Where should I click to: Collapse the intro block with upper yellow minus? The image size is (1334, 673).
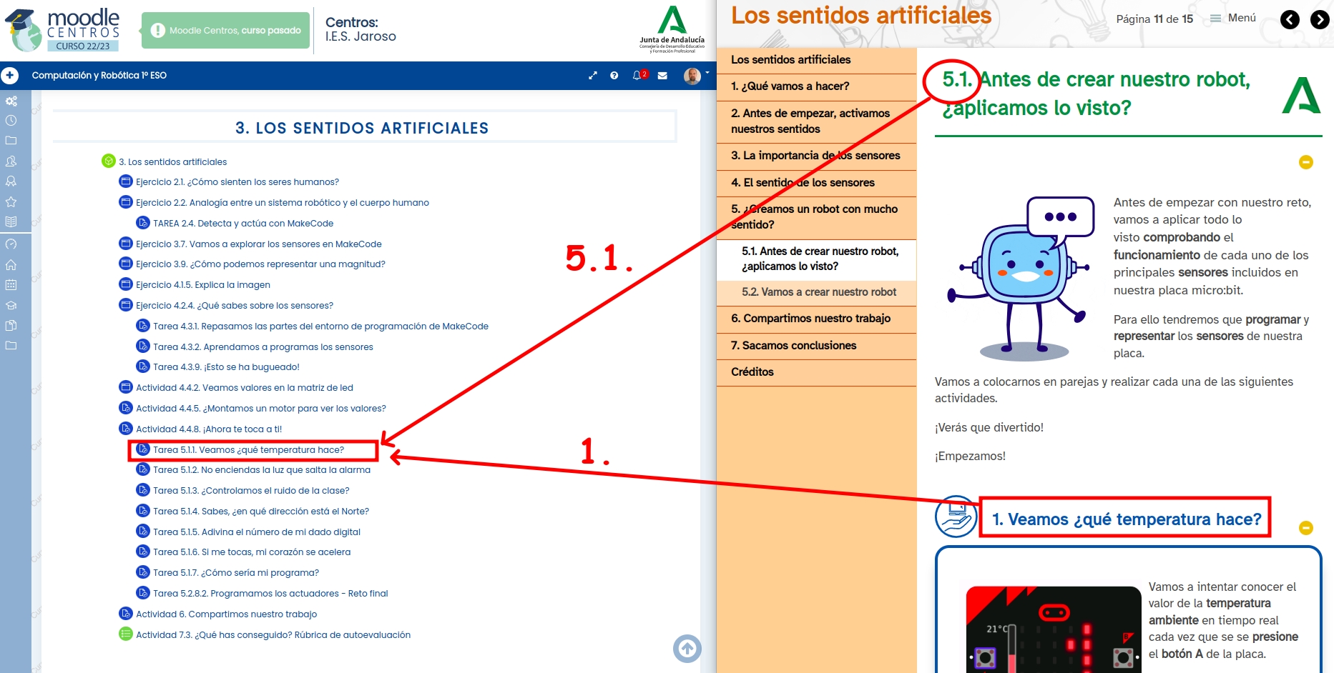1306,162
